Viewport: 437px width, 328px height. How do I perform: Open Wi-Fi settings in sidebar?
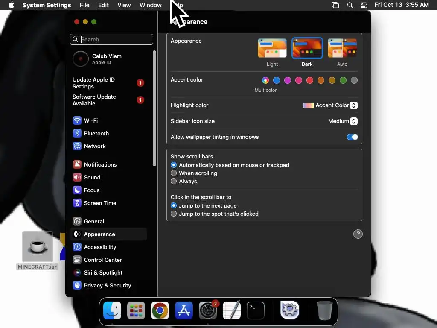pyautogui.click(x=108, y=120)
